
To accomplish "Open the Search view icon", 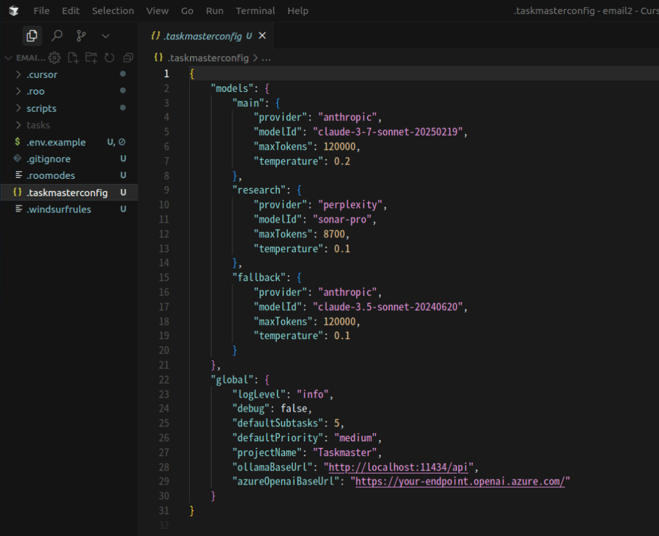I will (x=57, y=36).
